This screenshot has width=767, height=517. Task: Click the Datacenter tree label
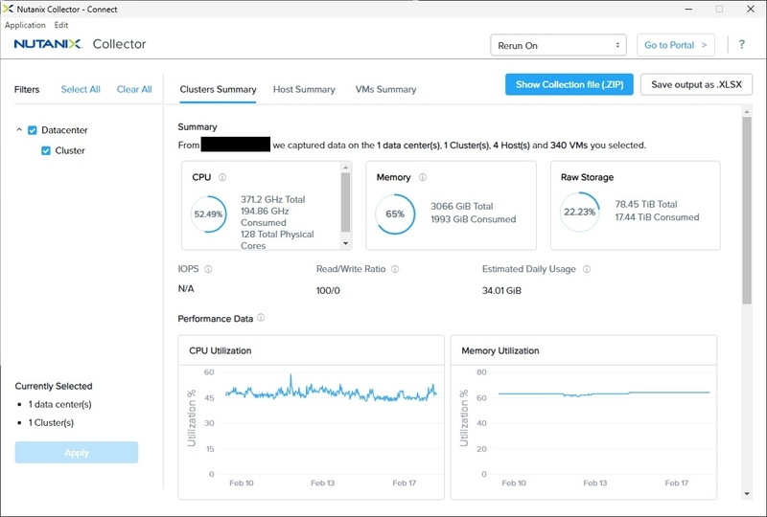point(64,130)
